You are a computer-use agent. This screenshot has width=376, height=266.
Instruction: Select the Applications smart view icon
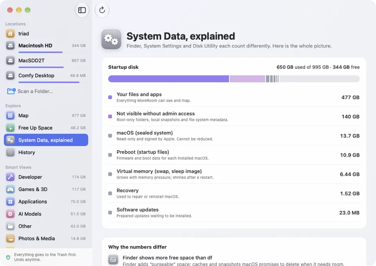[x=10, y=202]
